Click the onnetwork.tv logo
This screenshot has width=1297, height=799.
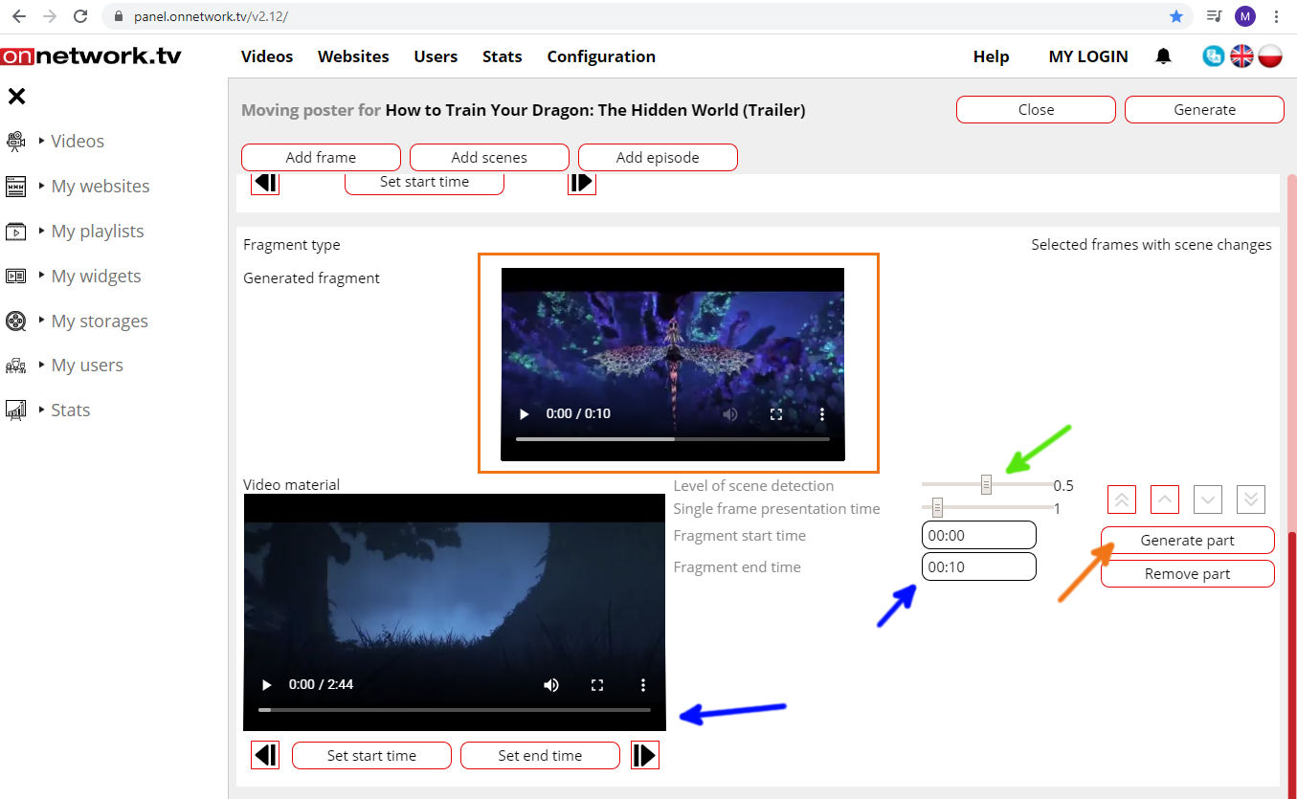click(91, 56)
